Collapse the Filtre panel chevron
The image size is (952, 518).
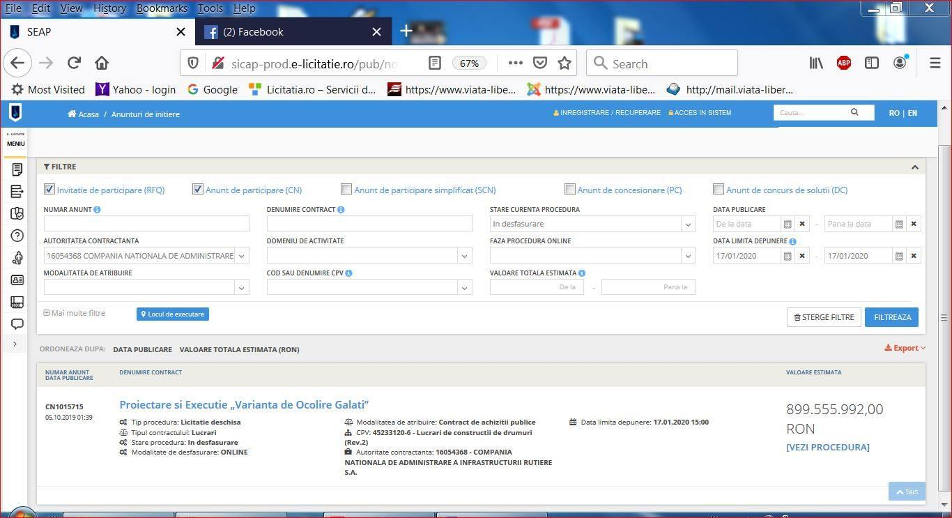pyautogui.click(x=914, y=167)
